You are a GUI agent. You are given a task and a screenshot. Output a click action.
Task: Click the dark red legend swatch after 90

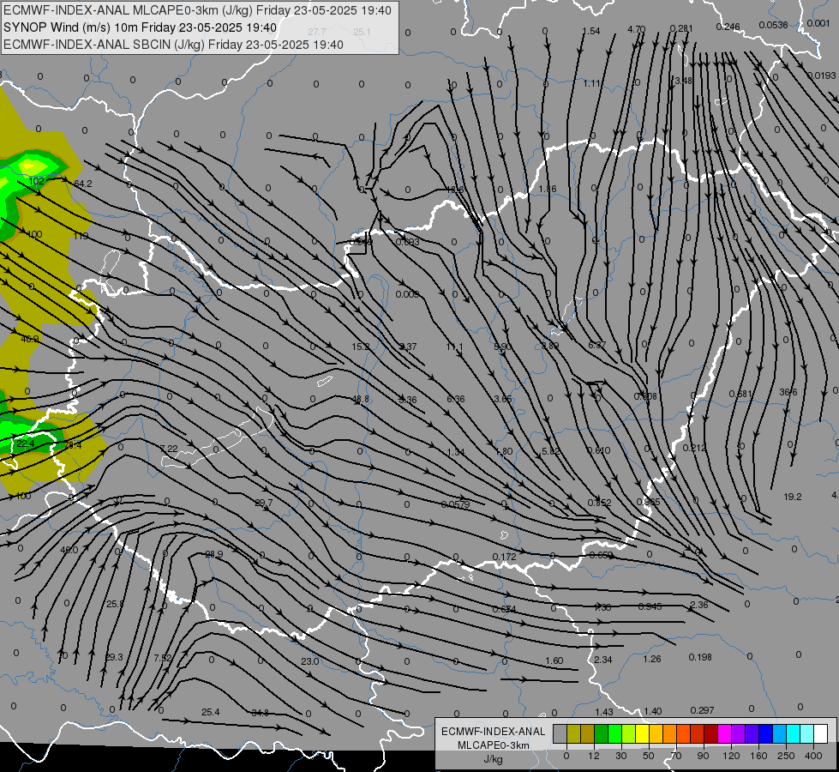(x=711, y=733)
